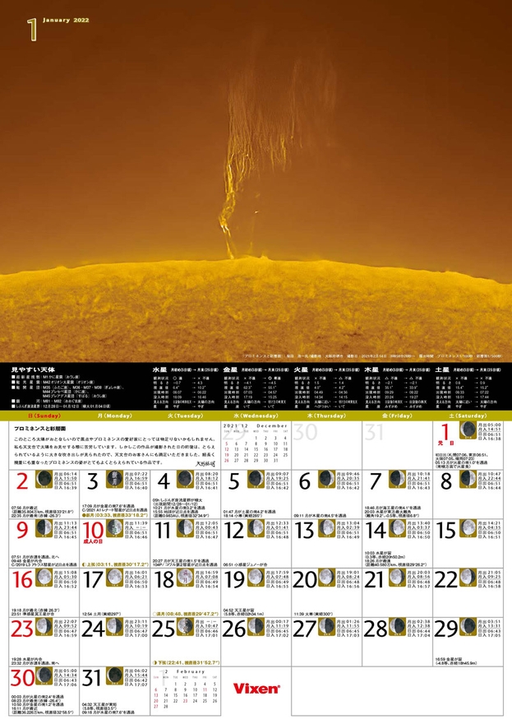Click the 水星 (Mercury) data heading
512x724 pixels.
[x=159, y=370]
